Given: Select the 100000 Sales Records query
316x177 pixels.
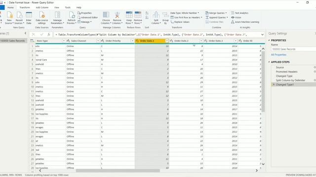Looking at the screenshot, I should point(13,41).
